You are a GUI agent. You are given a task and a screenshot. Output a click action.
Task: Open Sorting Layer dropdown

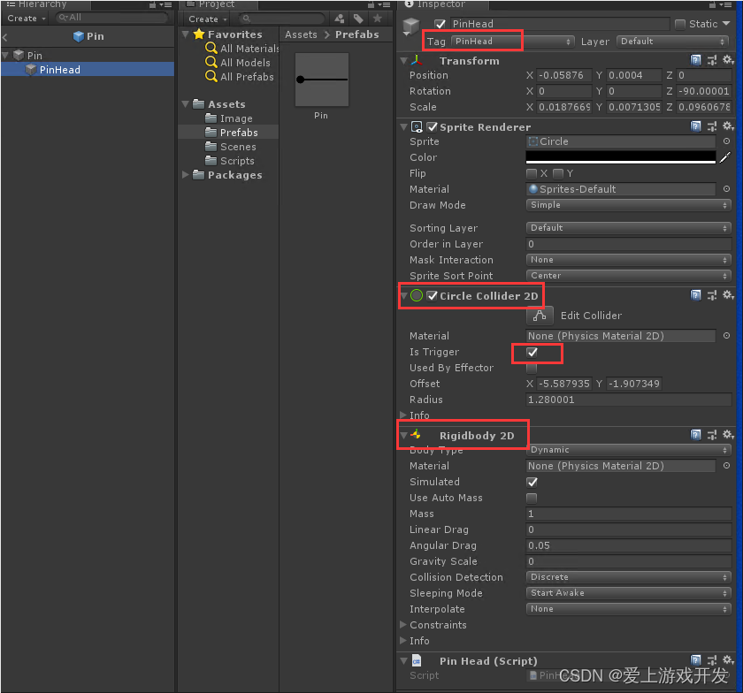[628, 228]
